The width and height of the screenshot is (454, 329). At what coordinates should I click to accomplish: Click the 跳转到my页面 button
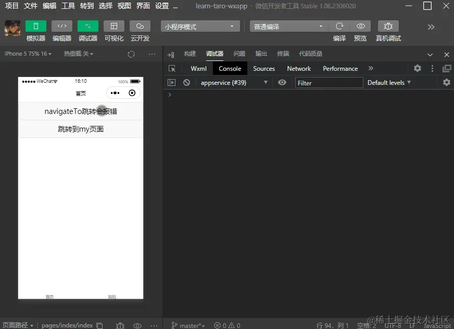pos(80,129)
